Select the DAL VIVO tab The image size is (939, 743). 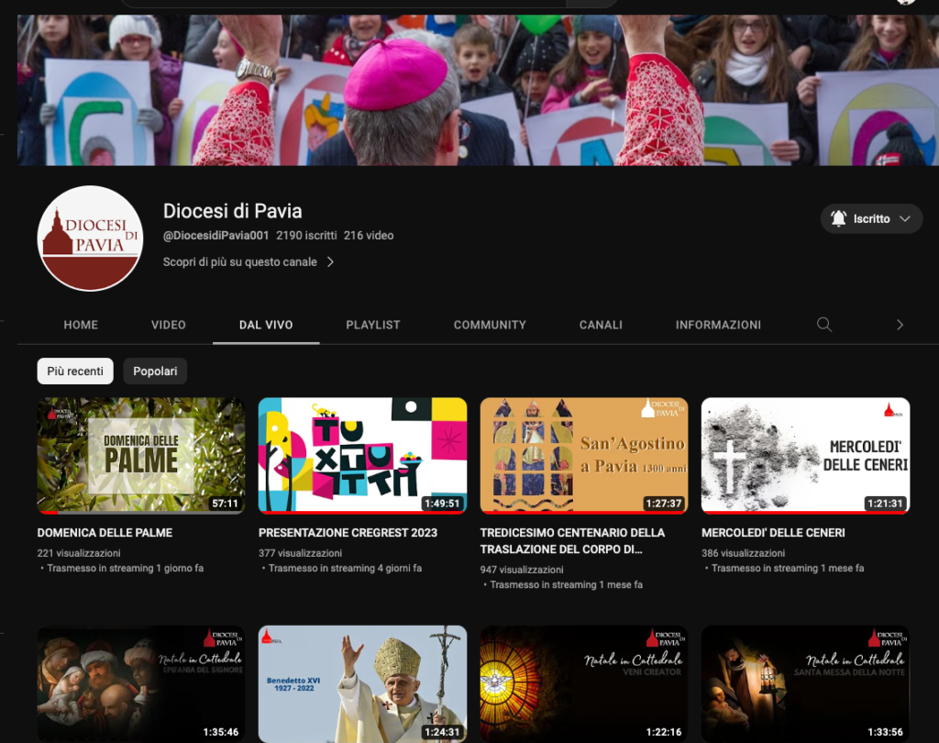point(266,325)
